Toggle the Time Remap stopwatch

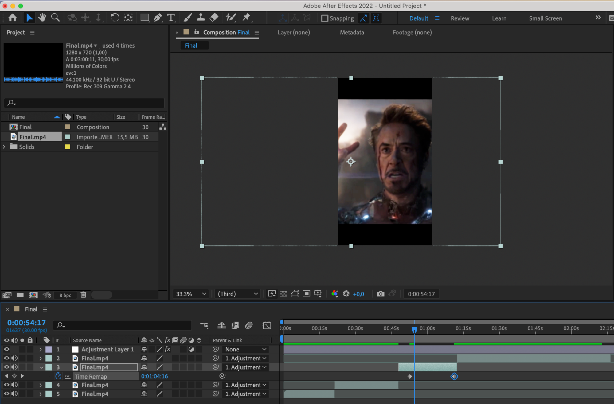58,376
